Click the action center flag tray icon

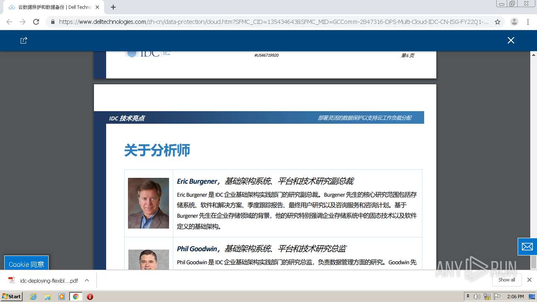(x=498, y=297)
